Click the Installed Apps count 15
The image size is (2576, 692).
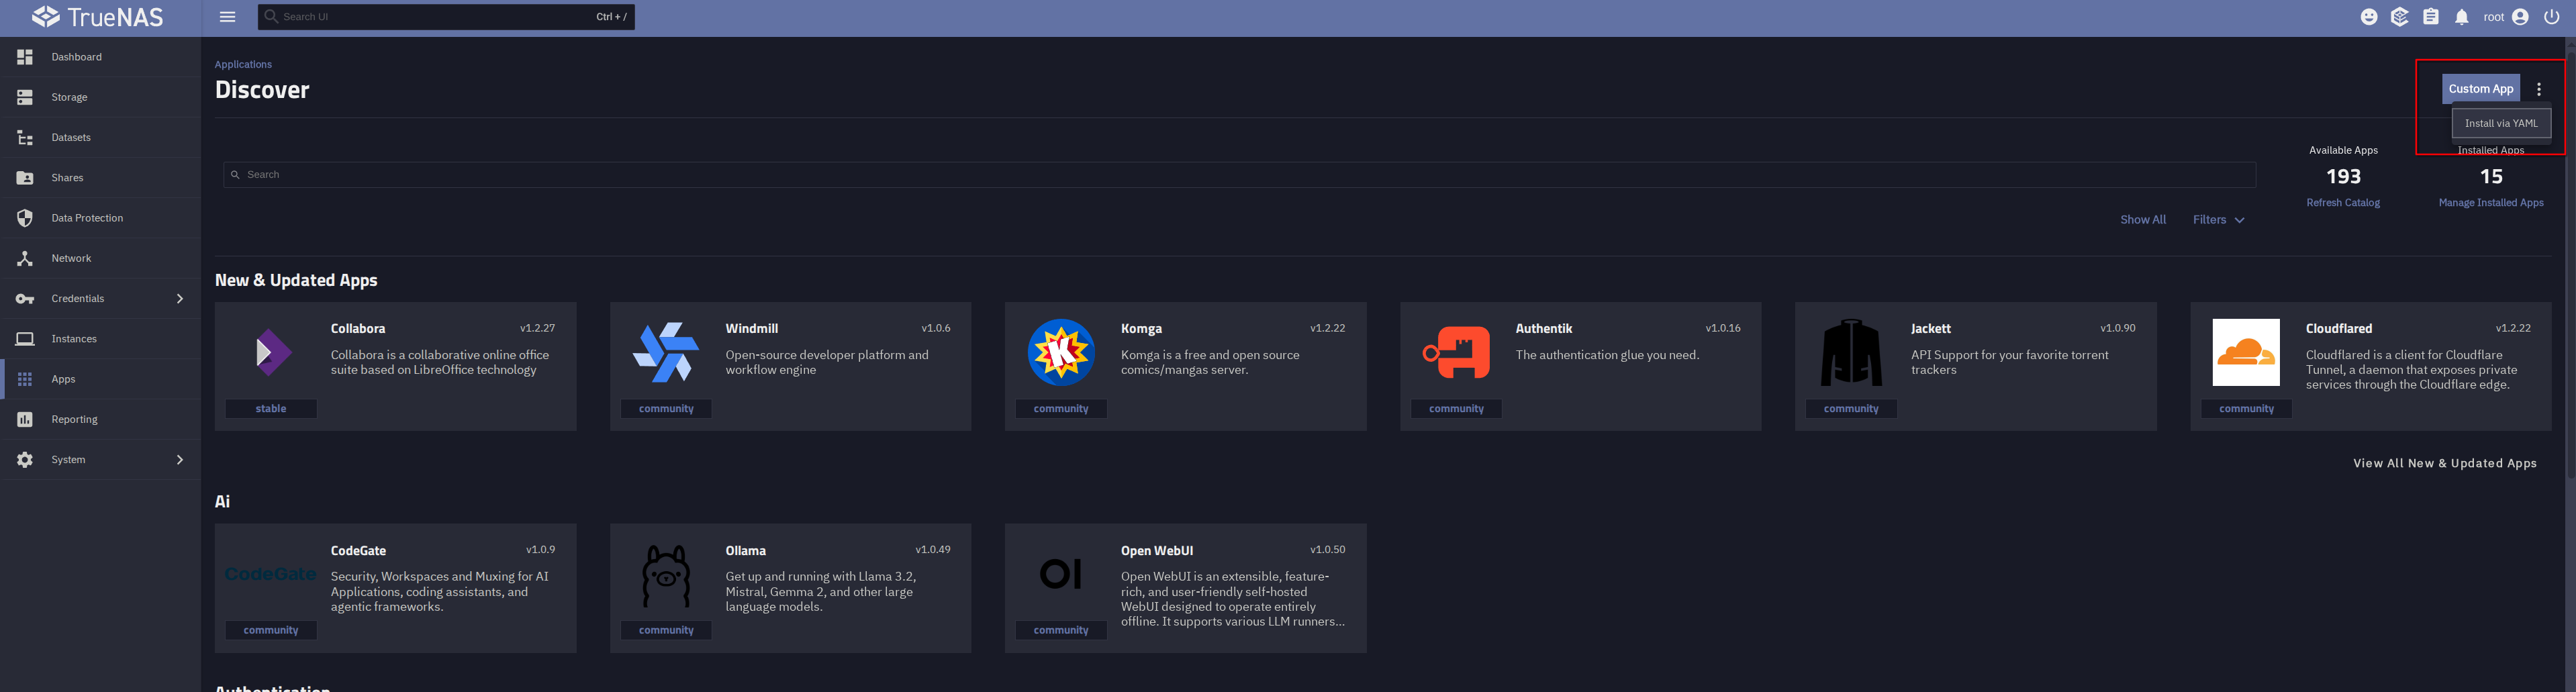coord(2490,177)
